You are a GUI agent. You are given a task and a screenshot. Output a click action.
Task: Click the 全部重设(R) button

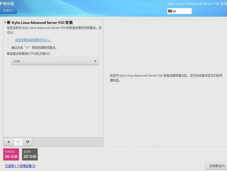(217, 166)
